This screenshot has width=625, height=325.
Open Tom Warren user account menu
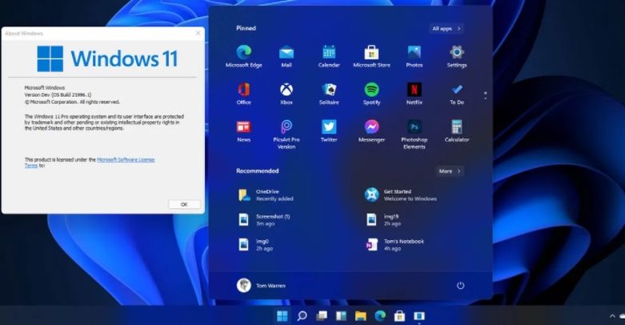click(x=261, y=286)
